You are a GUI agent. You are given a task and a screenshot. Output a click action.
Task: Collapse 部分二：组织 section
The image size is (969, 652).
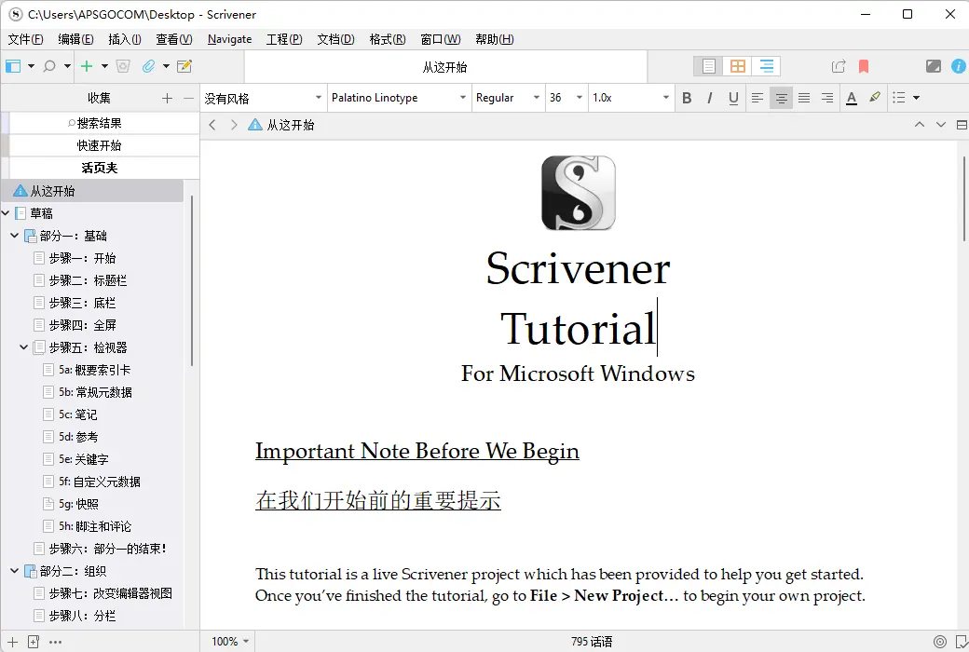pyautogui.click(x=14, y=571)
